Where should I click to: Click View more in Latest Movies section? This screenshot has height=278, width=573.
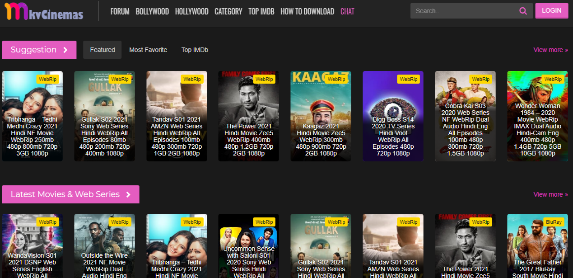pos(551,194)
